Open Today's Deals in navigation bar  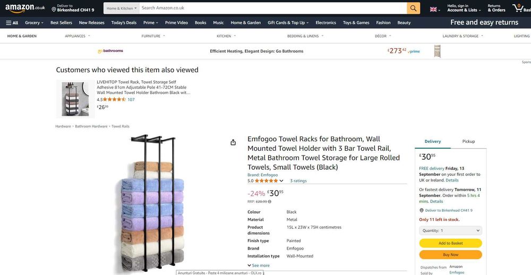124,23
